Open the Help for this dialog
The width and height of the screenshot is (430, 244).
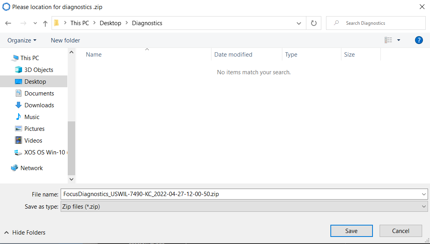click(x=419, y=40)
